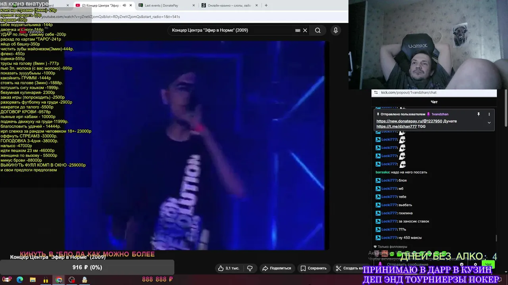This screenshot has height=285, width=508.
Task: Open the emoji picker in chat input
Action: [x=462, y=264]
